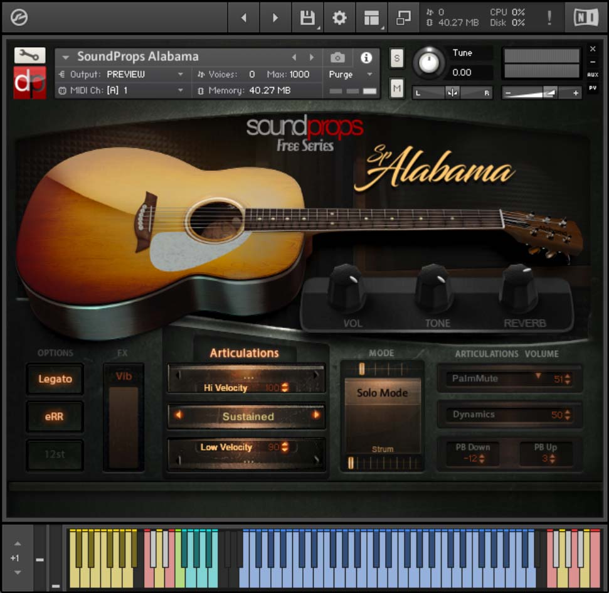Toggle the Legato option

coord(55,379)
